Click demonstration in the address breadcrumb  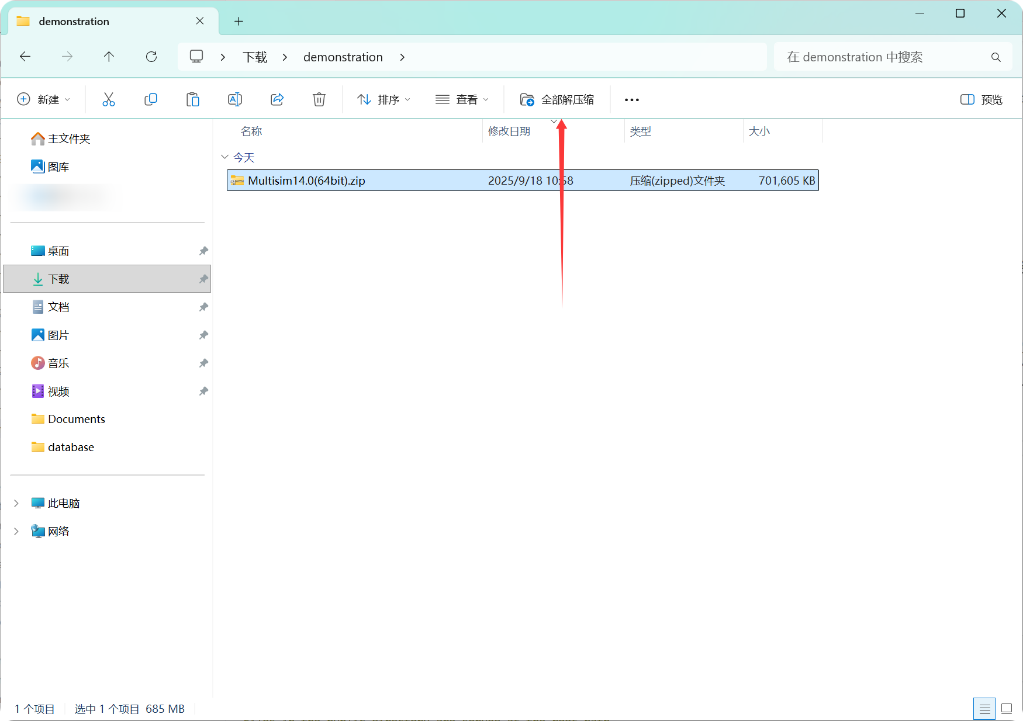343,57
